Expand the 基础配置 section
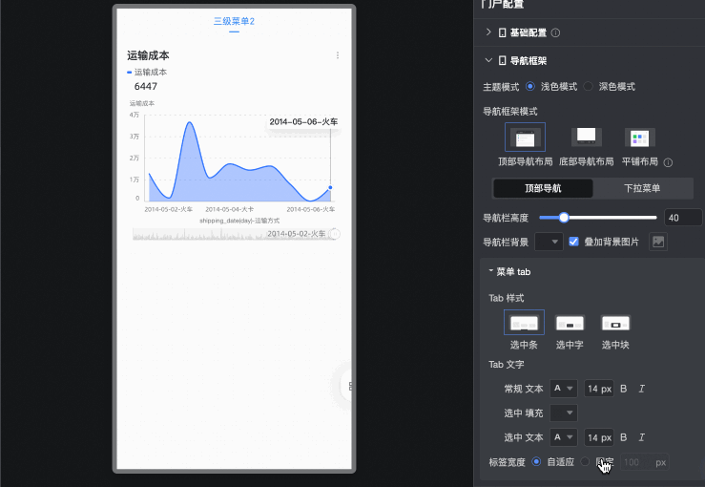The width and height of the screenshot is (705, 487). 488,32
